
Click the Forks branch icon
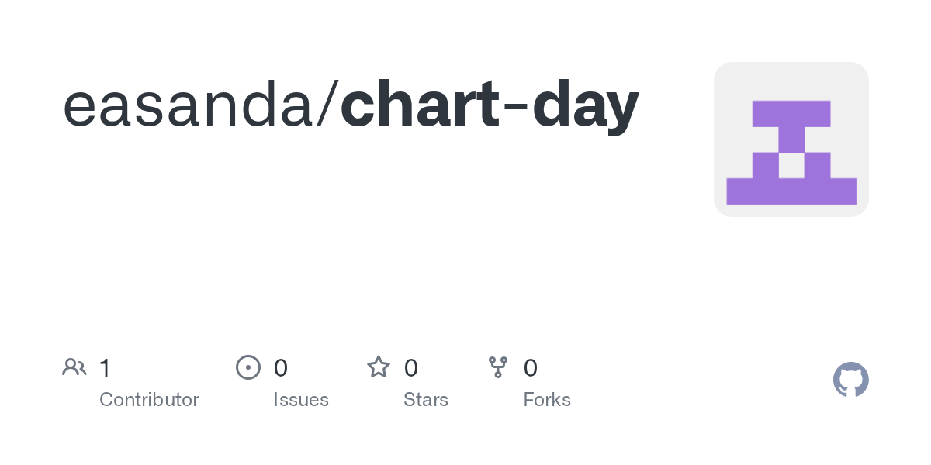pyautogui.click(x=497, y=367)
